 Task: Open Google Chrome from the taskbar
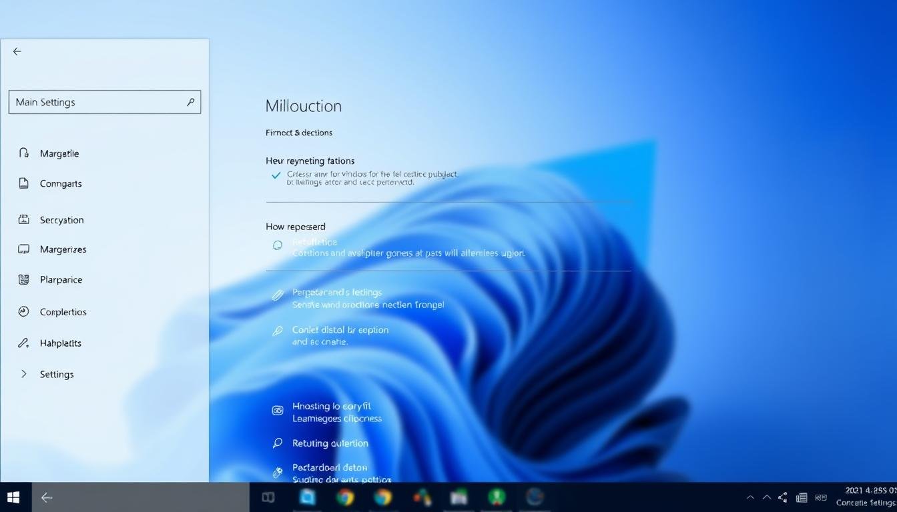pos(344,497)
